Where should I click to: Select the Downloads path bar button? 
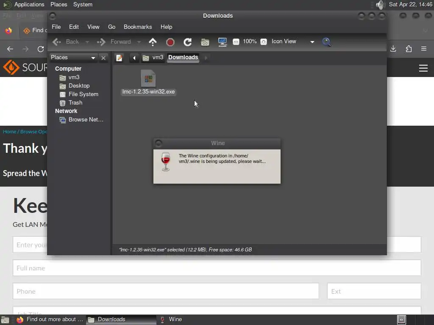point(183,58)
